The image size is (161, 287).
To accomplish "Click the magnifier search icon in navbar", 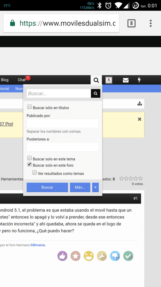I will (x=96, y=80).
